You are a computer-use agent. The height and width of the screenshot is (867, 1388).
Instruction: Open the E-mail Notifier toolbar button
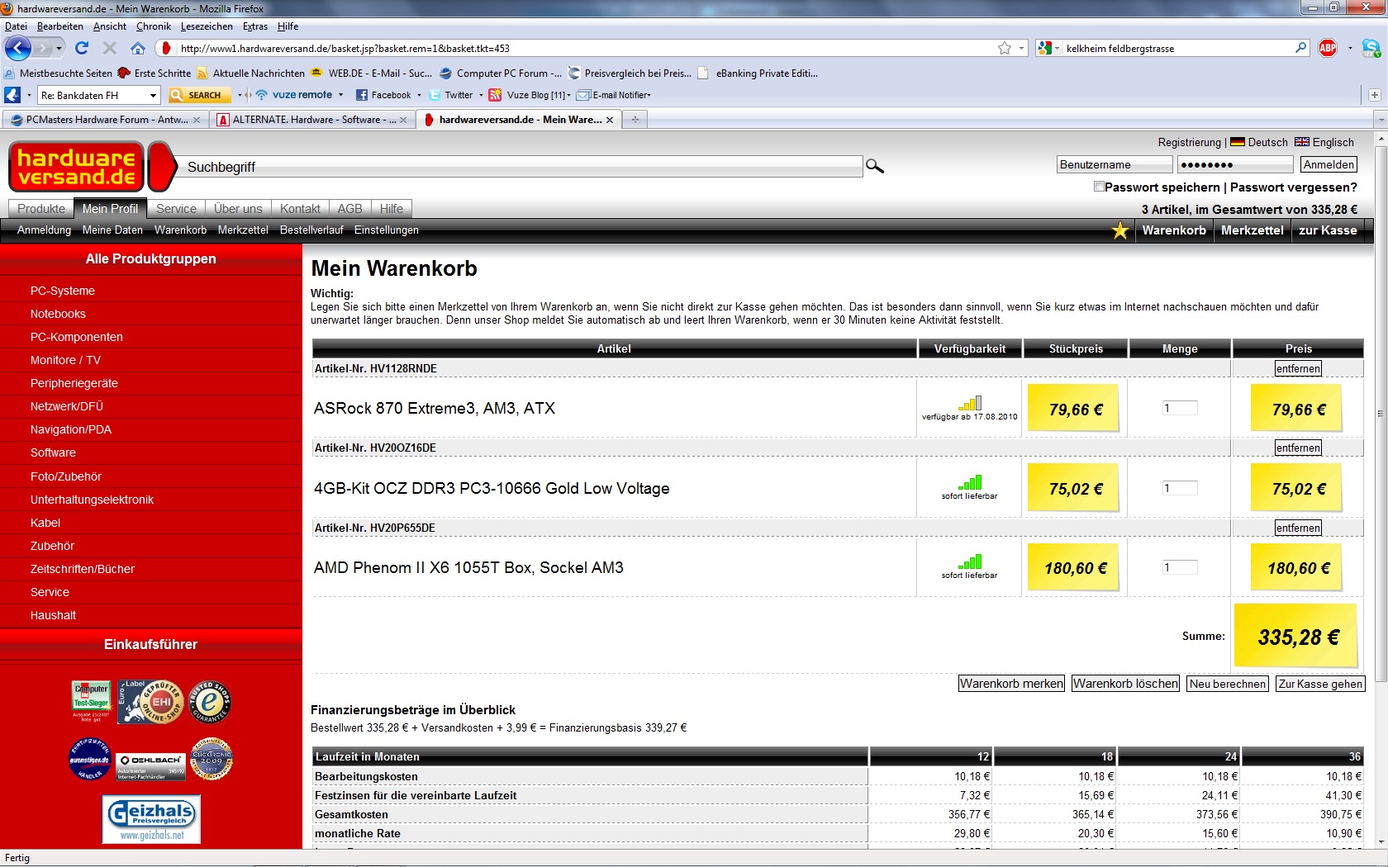(x=613, y=95)
